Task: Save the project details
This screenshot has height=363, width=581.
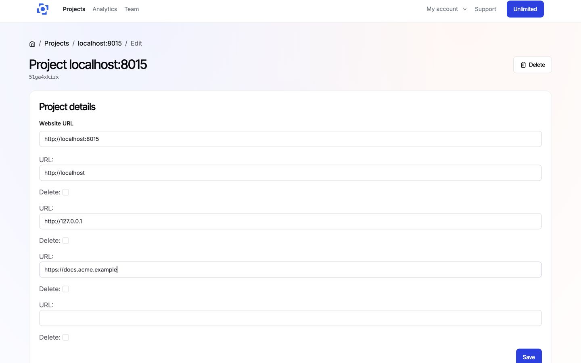Action: point(529,357)
